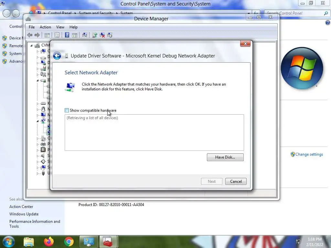Open File Explorer folder on taskbar
The image size is (331, 248).
click(29, 242)
